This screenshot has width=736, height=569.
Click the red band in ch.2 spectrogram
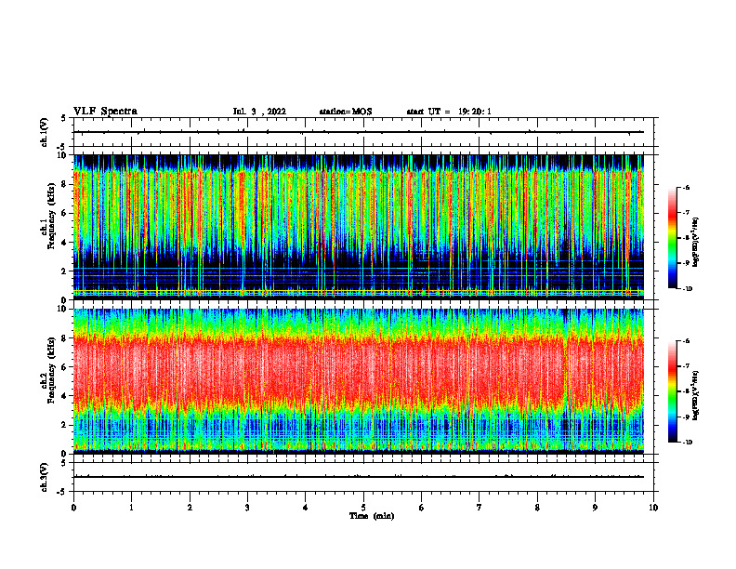click(x=359, y=366)
